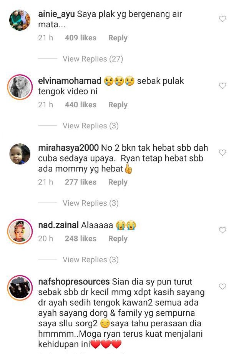
Task: Tap the heart next to nad.zainal's comment
Action: 222,230
